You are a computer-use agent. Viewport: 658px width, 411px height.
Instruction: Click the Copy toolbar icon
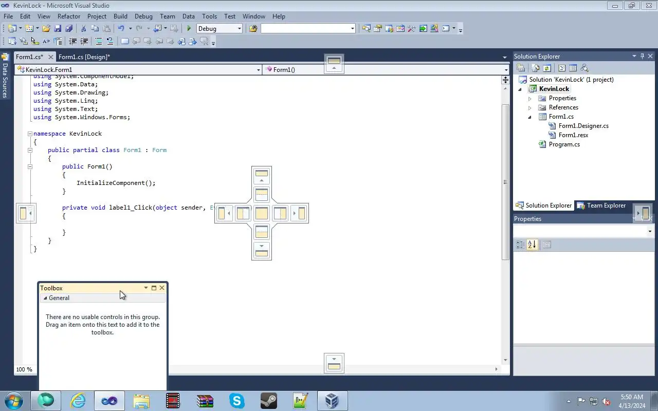(x=95, y=28)
